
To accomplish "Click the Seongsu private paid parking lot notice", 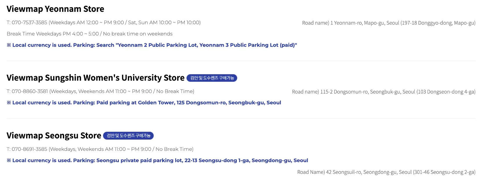I will coord(157,160).
